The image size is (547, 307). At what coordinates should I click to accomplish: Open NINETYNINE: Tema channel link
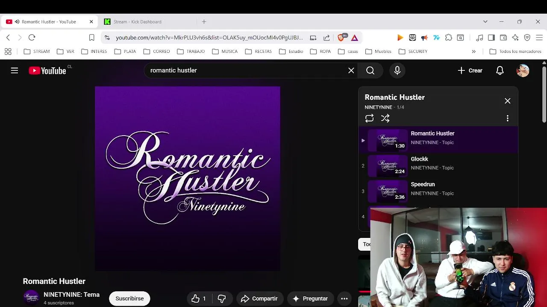(x=71, y=295)
